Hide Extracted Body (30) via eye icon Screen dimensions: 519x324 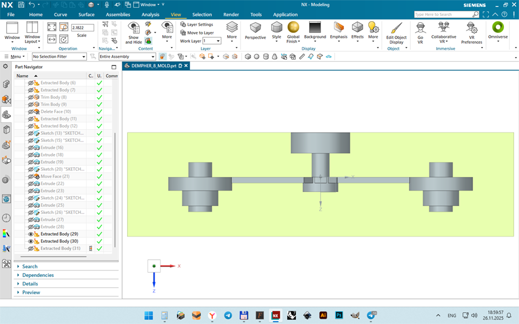click(x=31, y=241)
